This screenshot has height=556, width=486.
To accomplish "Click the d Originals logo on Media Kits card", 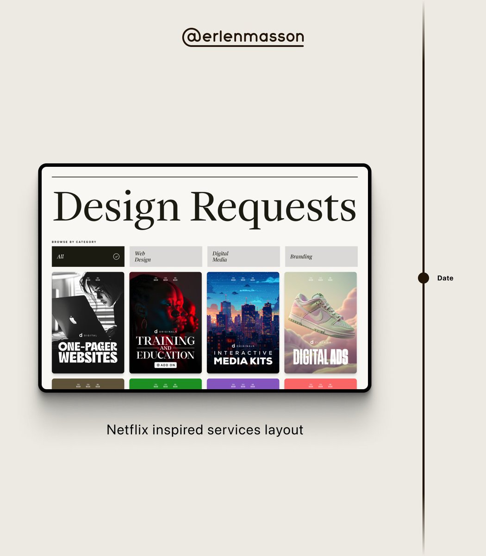I will (x=243, y=346).
